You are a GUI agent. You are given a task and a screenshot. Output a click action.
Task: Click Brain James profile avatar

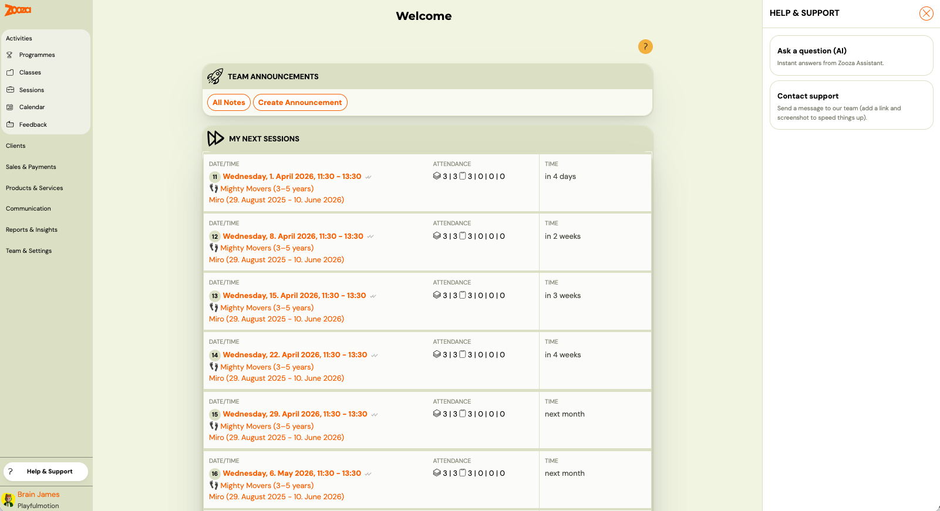coord(8,500)
